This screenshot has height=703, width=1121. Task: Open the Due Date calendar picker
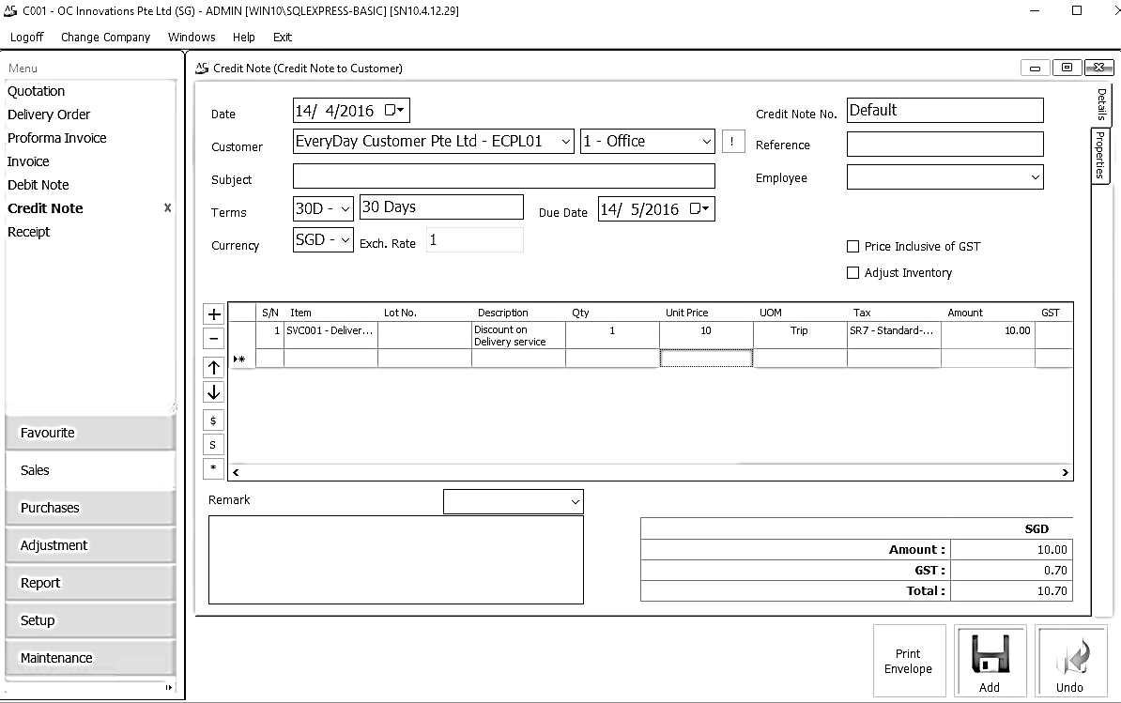tap(699, 208)
